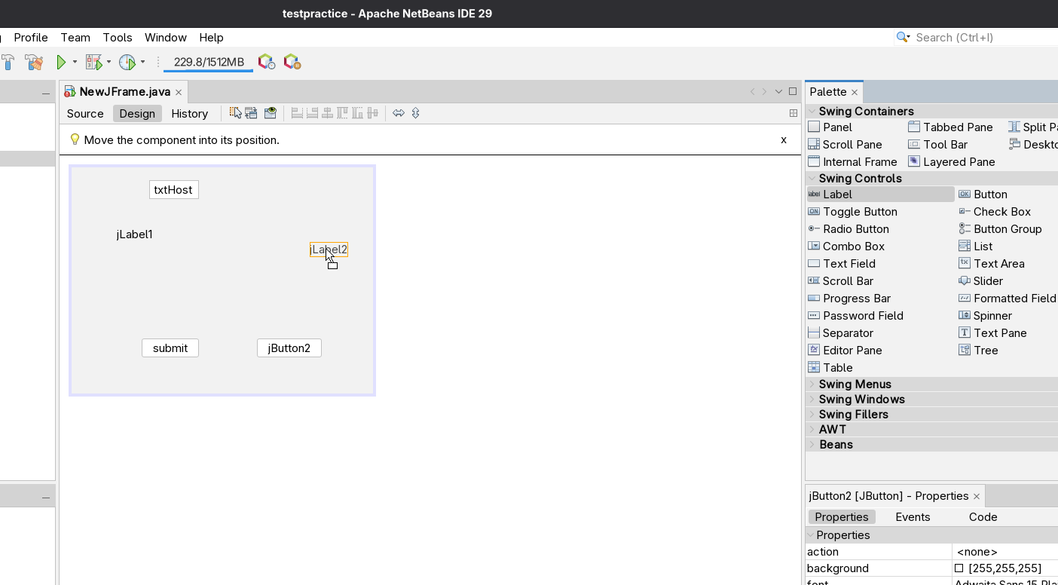Toggle horizontal resizability of selected component
This screenshot has width=1058, height=585.
(399, 112)
